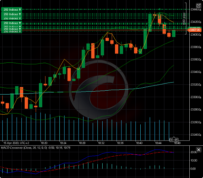Click the 23280.00 price axis label

(x=196, y=109)
